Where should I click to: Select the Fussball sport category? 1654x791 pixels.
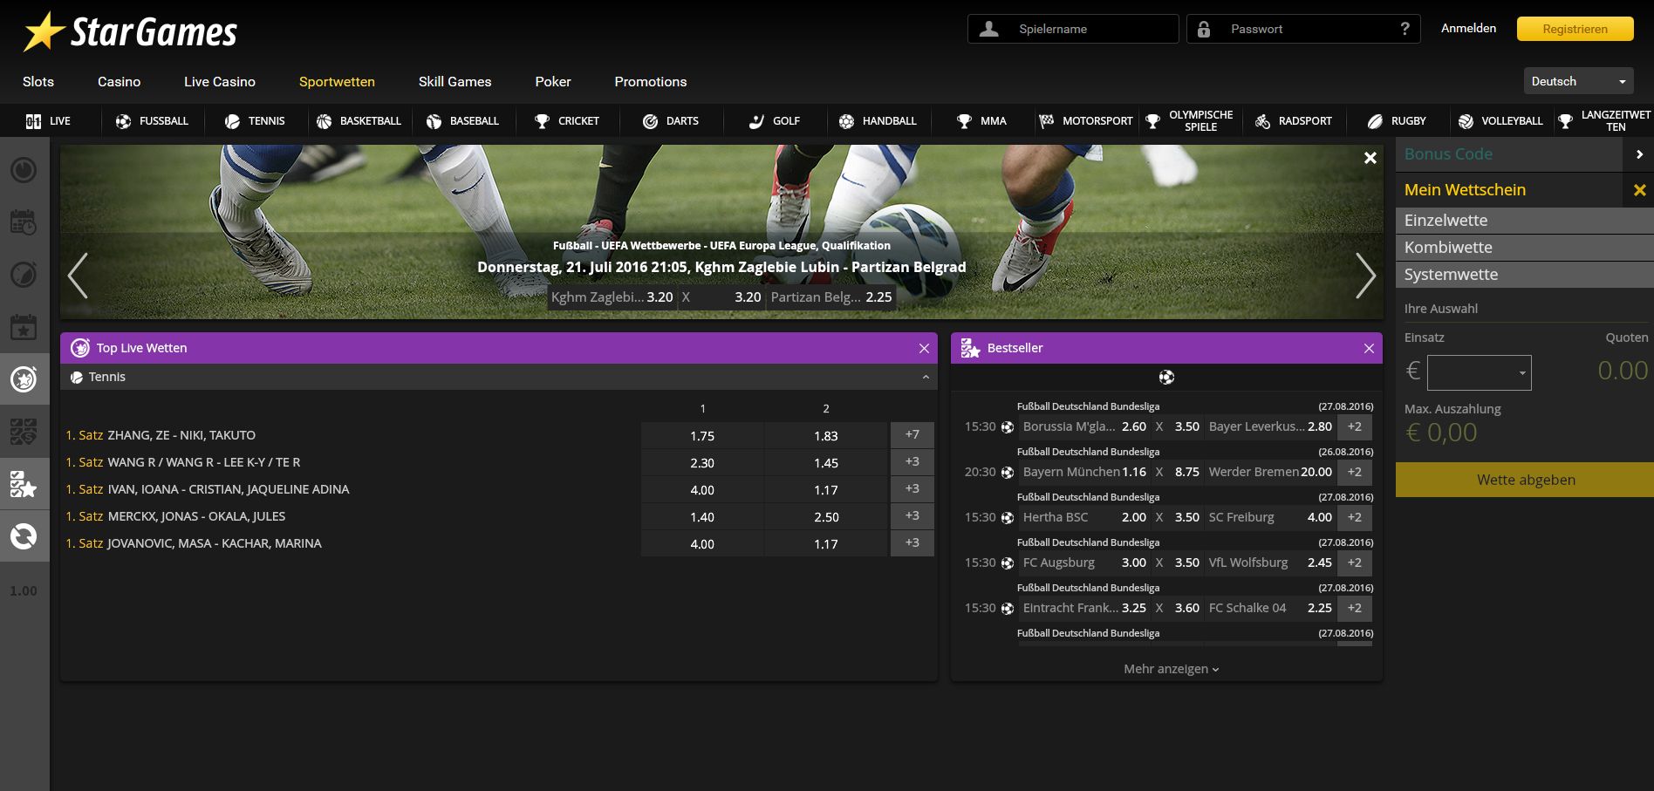pyautogui.click(x=152, y=121)
